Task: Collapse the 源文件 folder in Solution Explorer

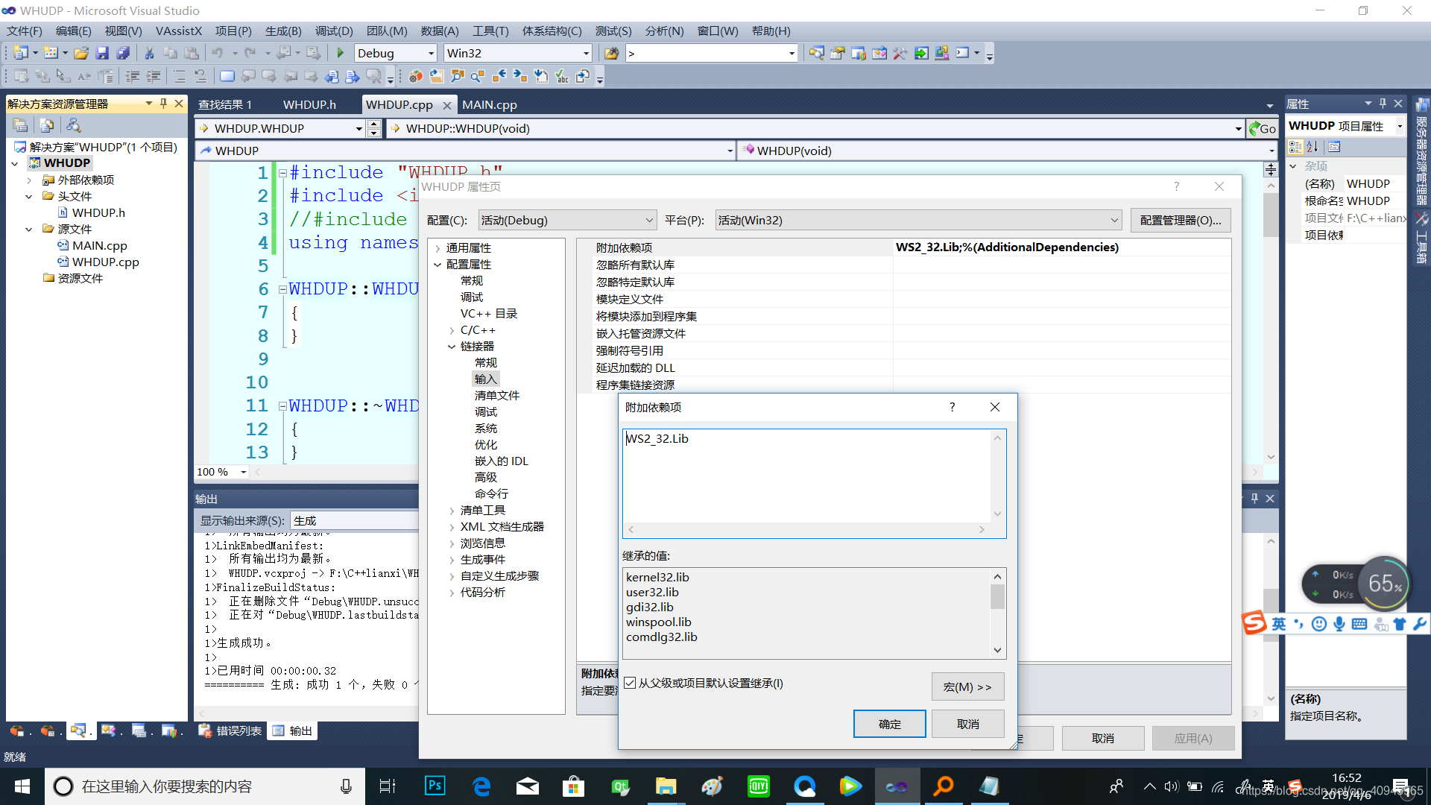Action: (28, 229)
